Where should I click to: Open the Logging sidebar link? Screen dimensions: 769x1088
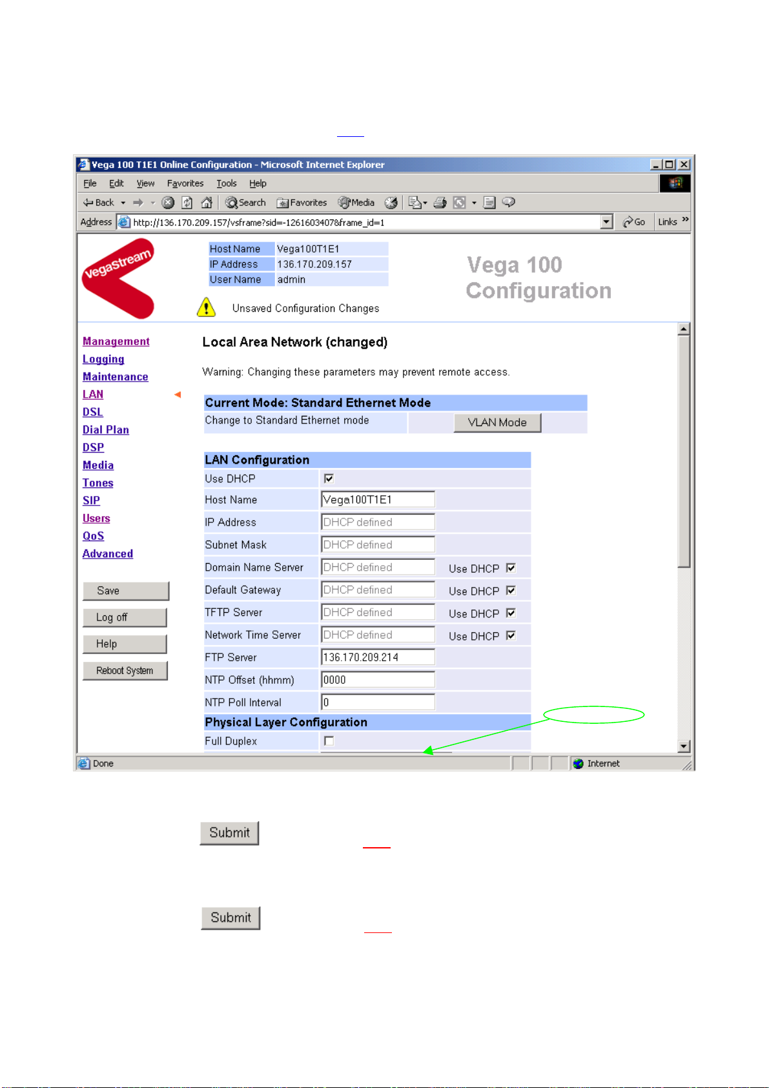click(x=103, y=359)
